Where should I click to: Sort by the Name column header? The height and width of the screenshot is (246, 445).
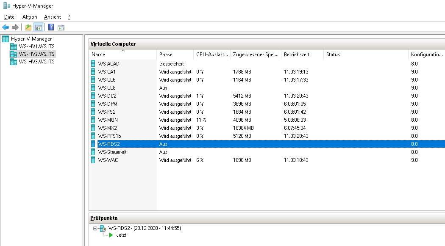click(123, 55)
